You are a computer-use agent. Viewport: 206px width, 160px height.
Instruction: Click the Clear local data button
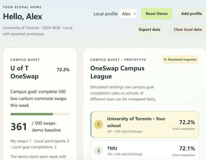click(188, 30)
